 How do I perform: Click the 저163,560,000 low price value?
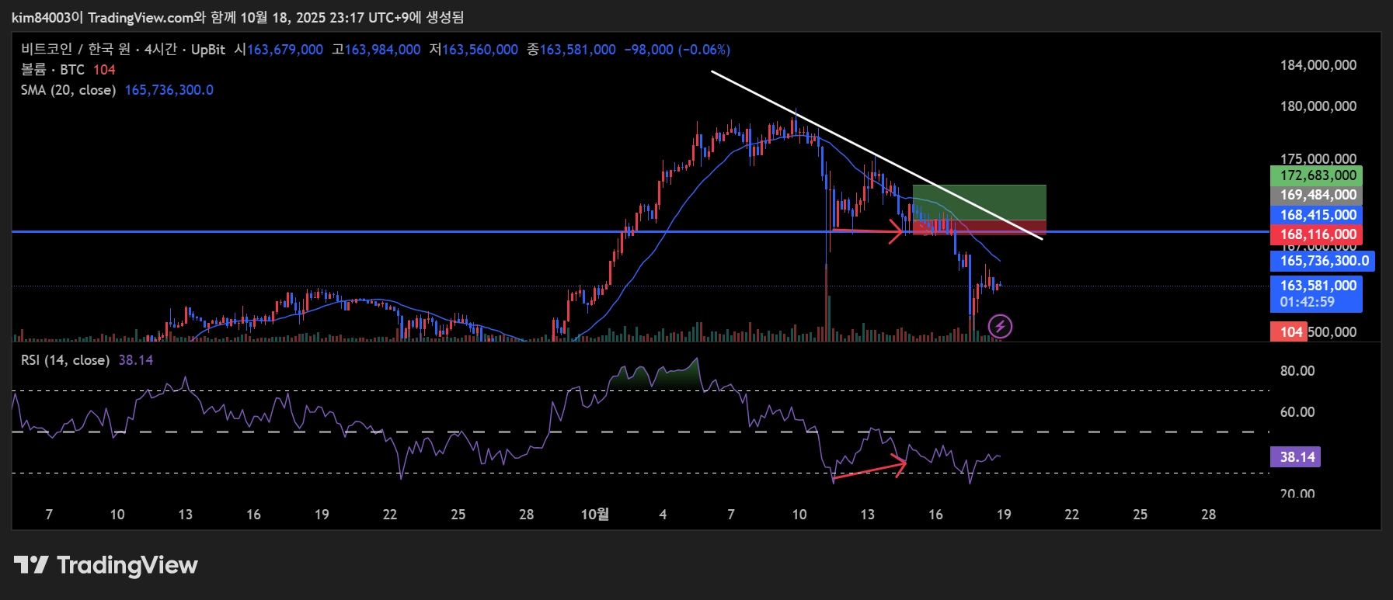pyautogui.click(x=473, y=50)
